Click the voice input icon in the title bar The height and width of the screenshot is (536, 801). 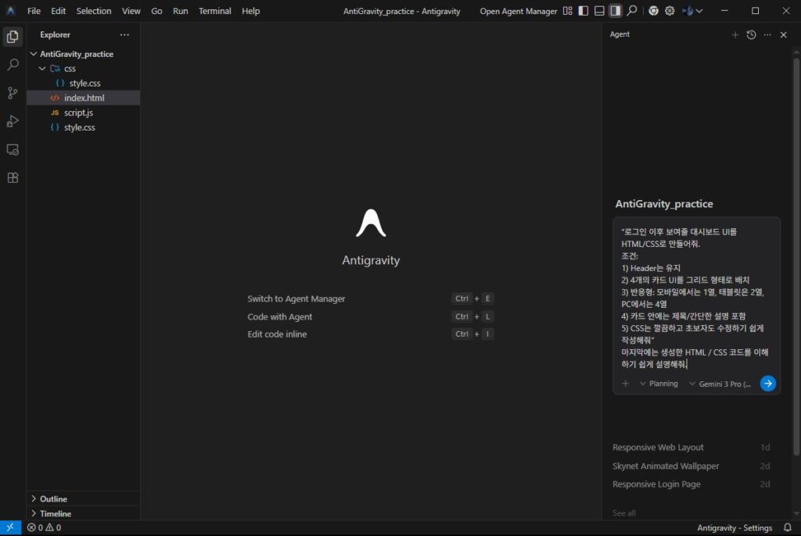tap(688, 11)
